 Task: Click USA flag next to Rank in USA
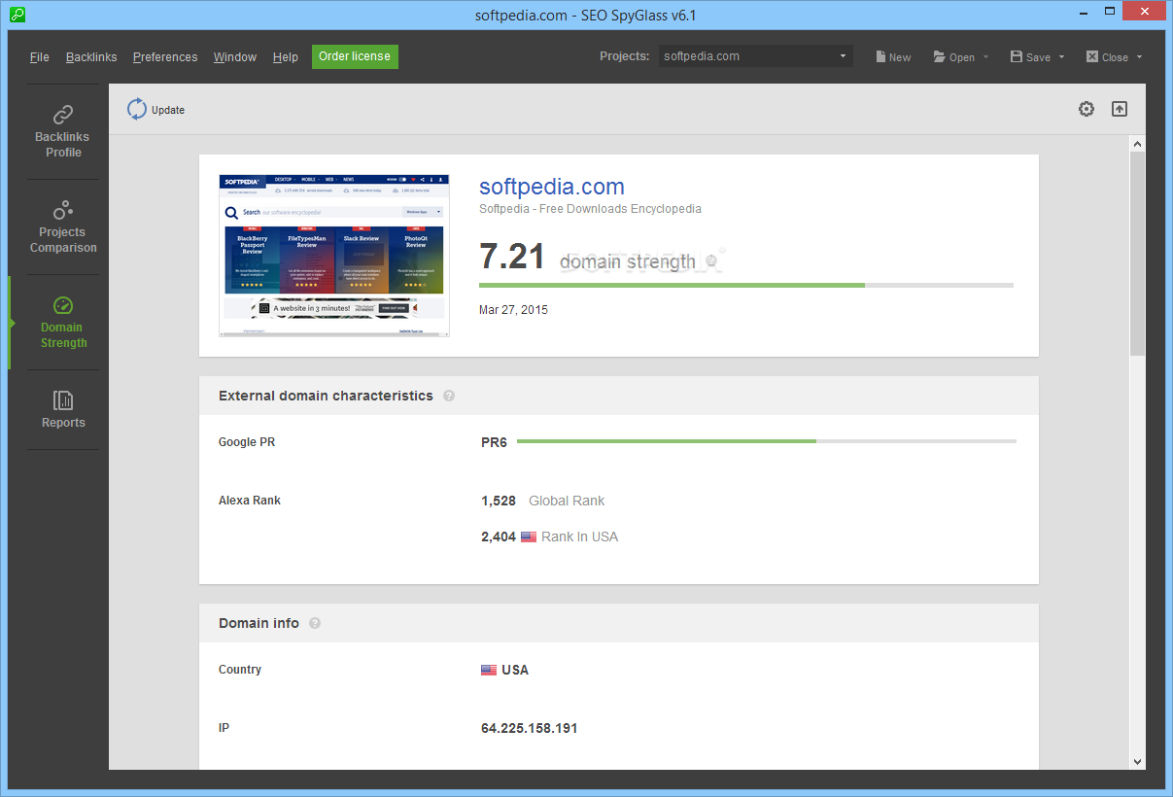[x=529, y=537]
